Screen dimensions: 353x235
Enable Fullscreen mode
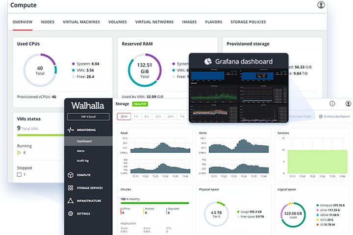click(300, 117)
